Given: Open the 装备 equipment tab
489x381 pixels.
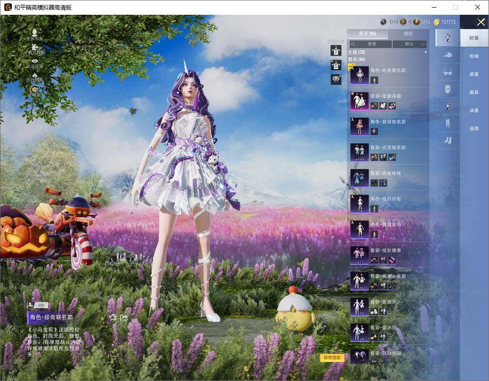Looking at the screenshot, I should (474, 74).
